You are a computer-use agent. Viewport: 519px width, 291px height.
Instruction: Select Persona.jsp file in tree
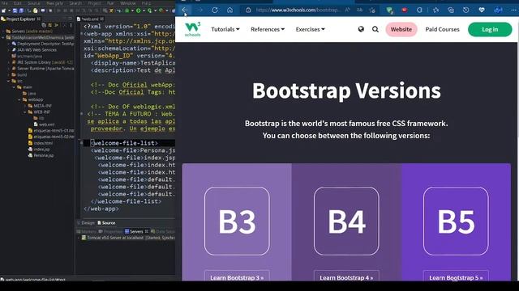41,155
